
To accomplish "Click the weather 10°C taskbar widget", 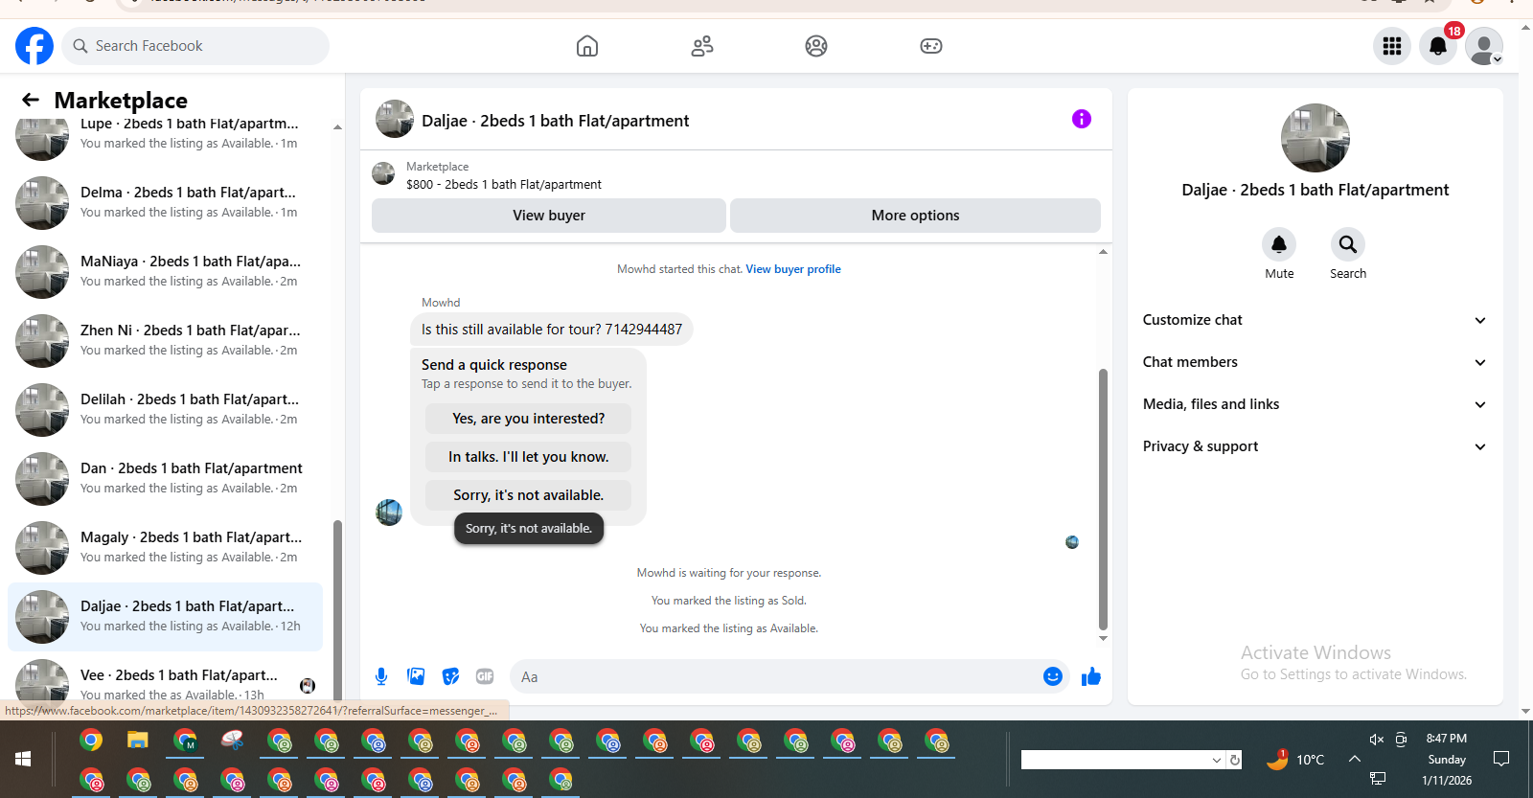I will (1295, 759).
